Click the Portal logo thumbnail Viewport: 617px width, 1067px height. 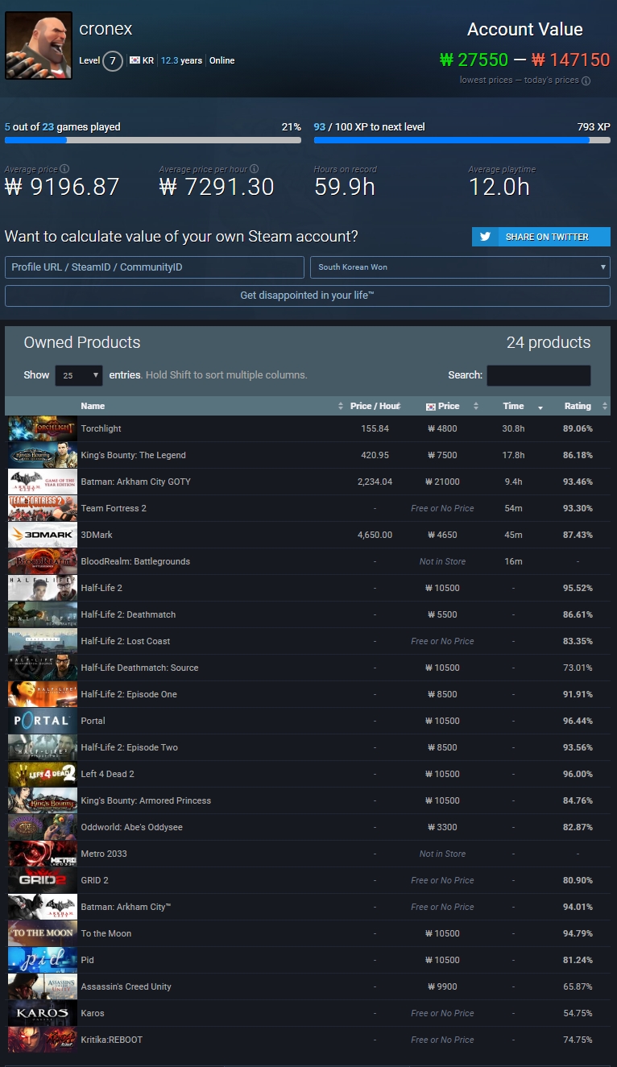43,721
